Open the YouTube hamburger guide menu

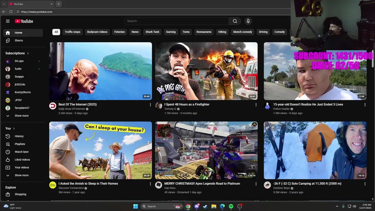click(8, 21)
